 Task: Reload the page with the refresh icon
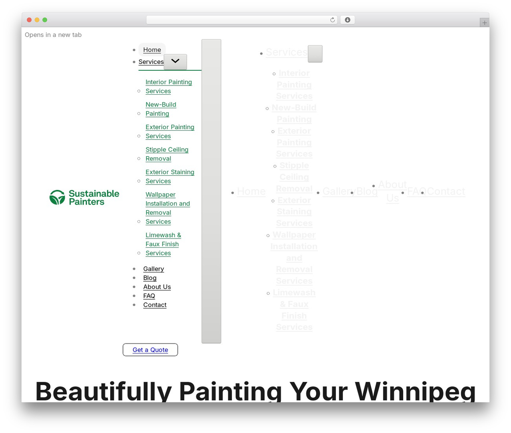[x=332, y=20]
